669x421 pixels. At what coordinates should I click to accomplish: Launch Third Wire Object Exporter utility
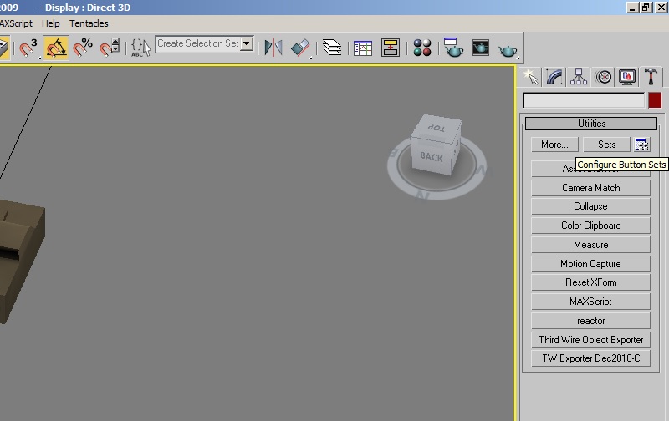tap(590, 340)
